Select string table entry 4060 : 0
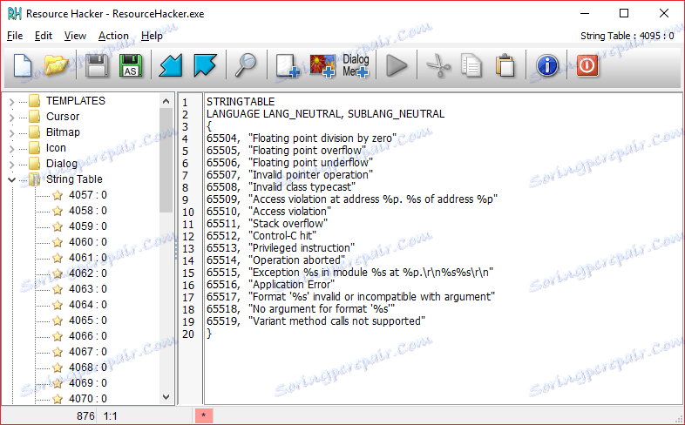Image resolution: width=685 pixels, height=425 pixels. pyautogui.click(x=88, y=242)
